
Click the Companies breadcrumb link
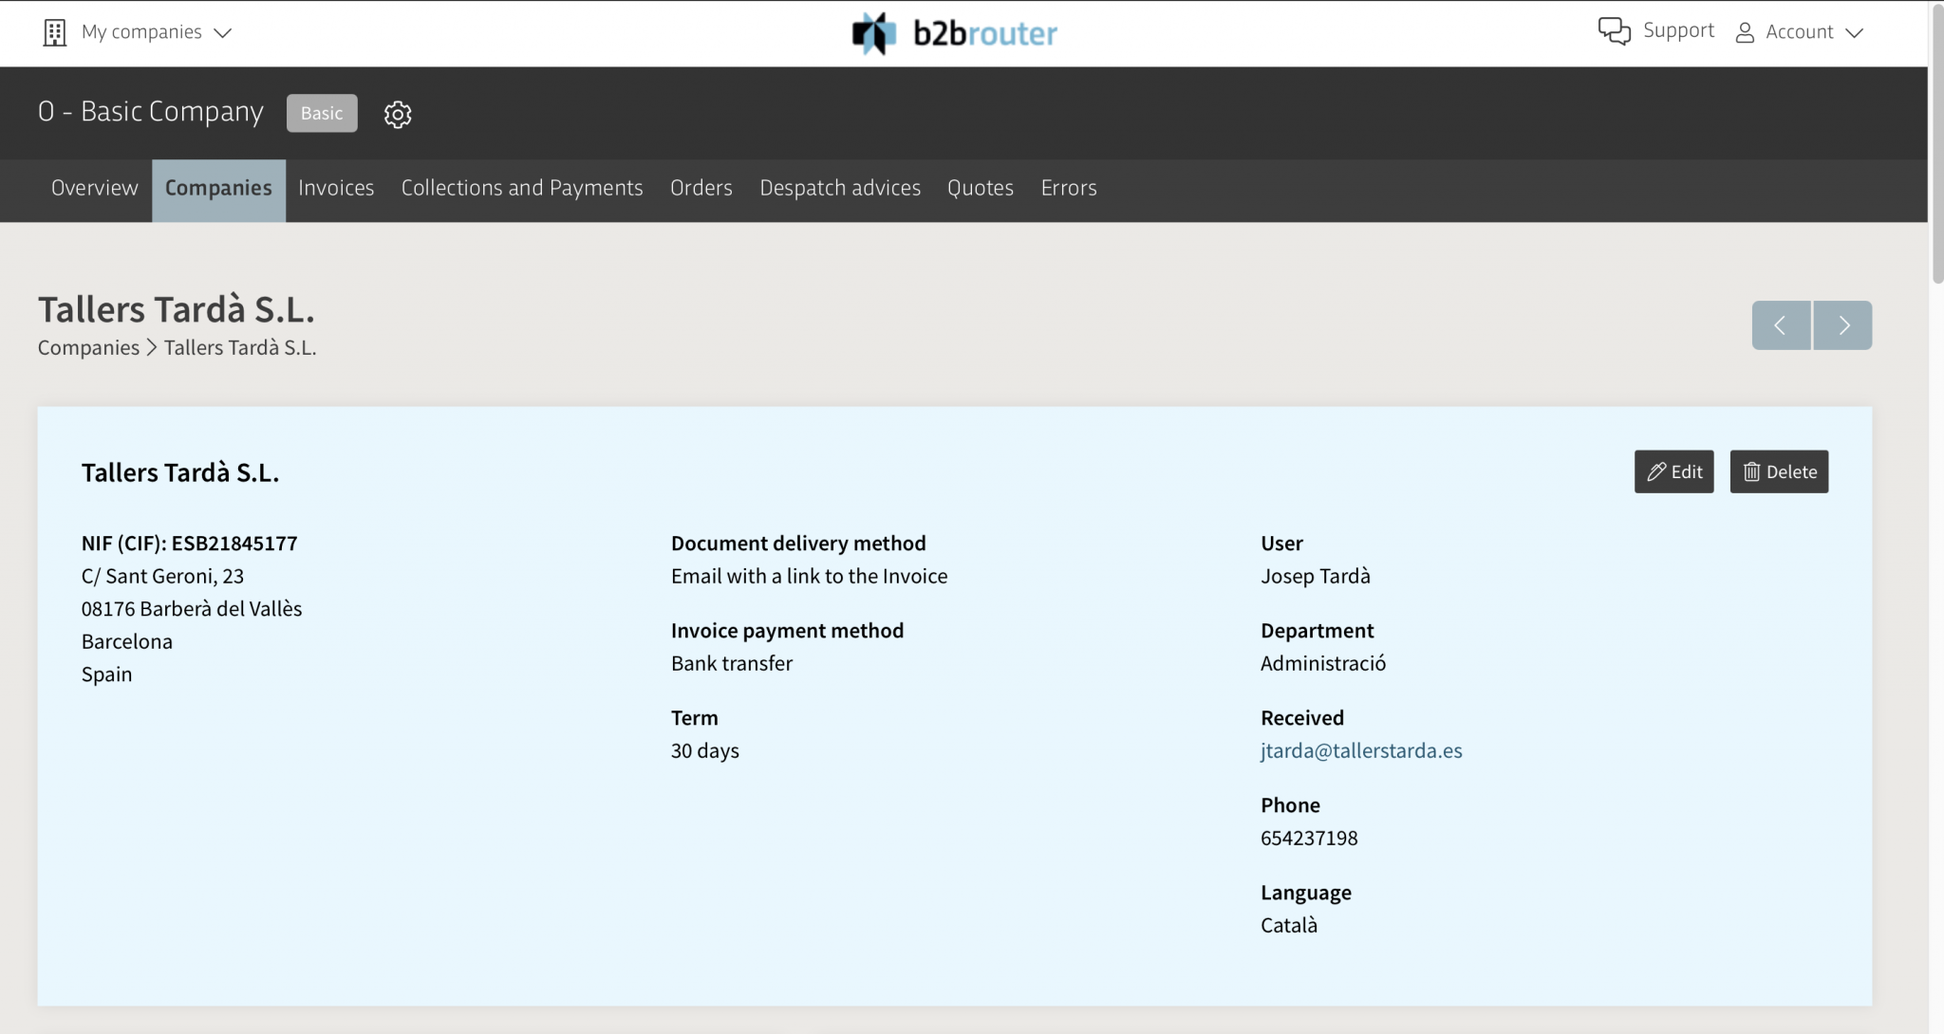[x=88, y=348]
